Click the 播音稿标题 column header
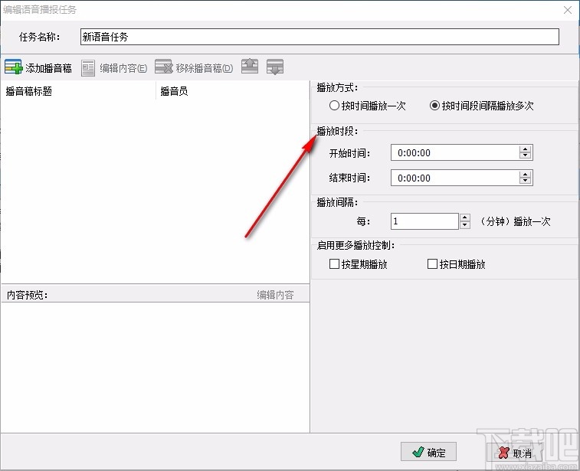This screenshot has height=471, width=580. point(78,91)
